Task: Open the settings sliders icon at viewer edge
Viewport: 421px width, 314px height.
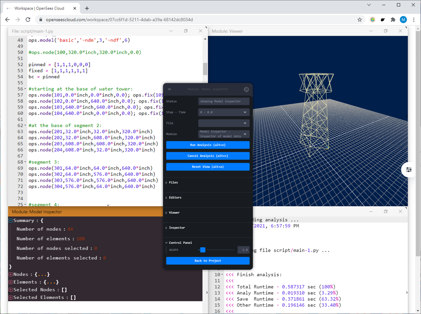Action: [x=409, y=170]
